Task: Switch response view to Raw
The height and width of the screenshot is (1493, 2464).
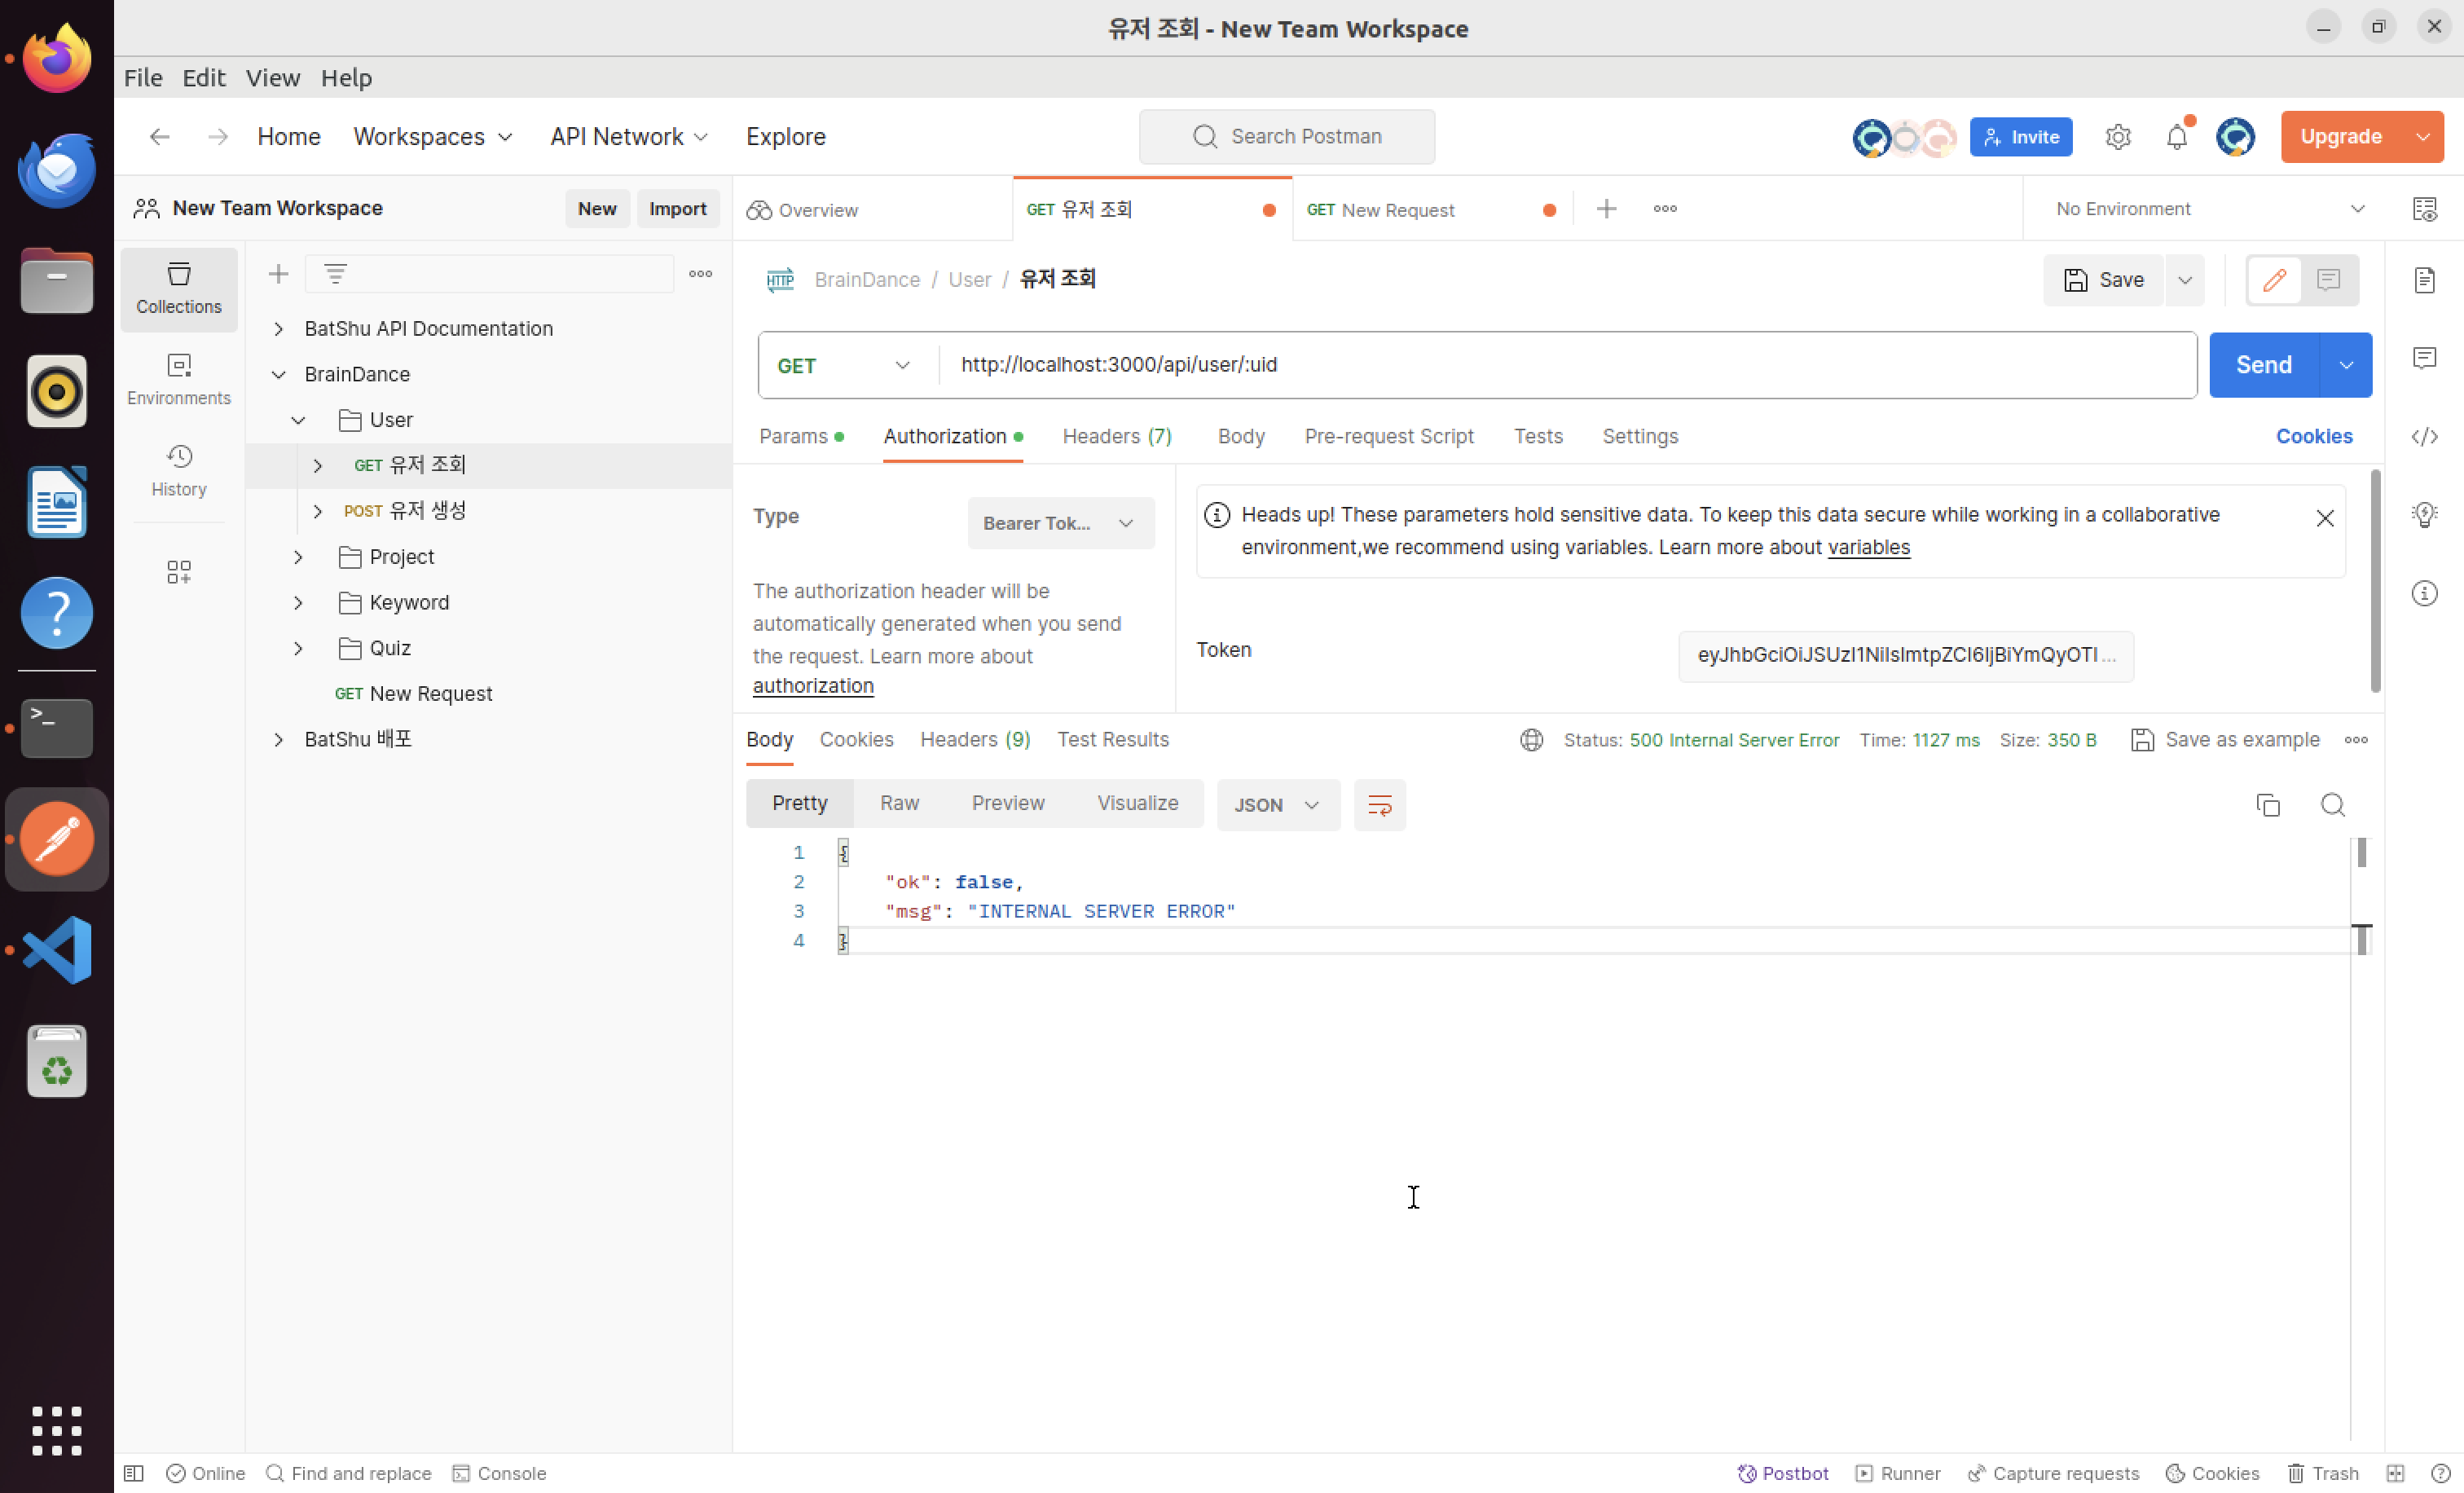Action: point(899,803)
